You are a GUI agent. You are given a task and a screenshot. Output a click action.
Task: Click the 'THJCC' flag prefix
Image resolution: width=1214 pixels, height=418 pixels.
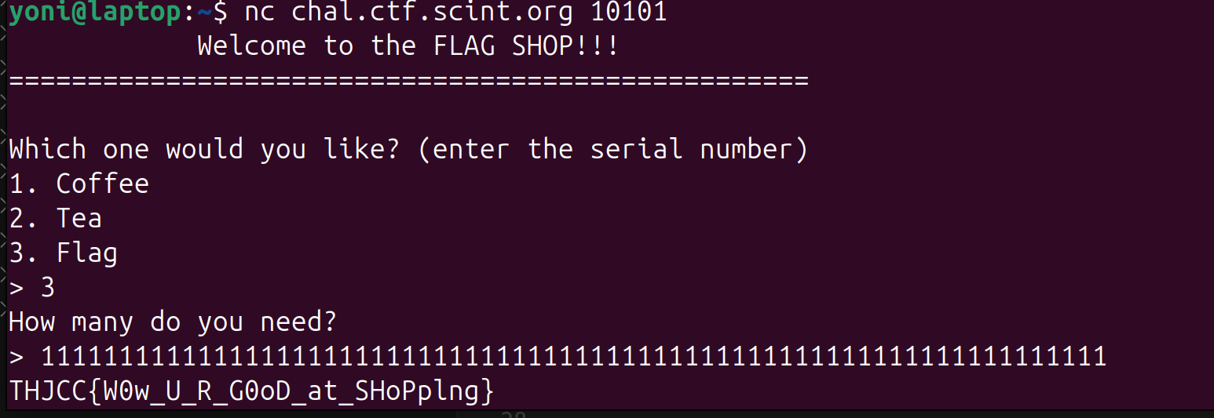(x=48, y=391)
